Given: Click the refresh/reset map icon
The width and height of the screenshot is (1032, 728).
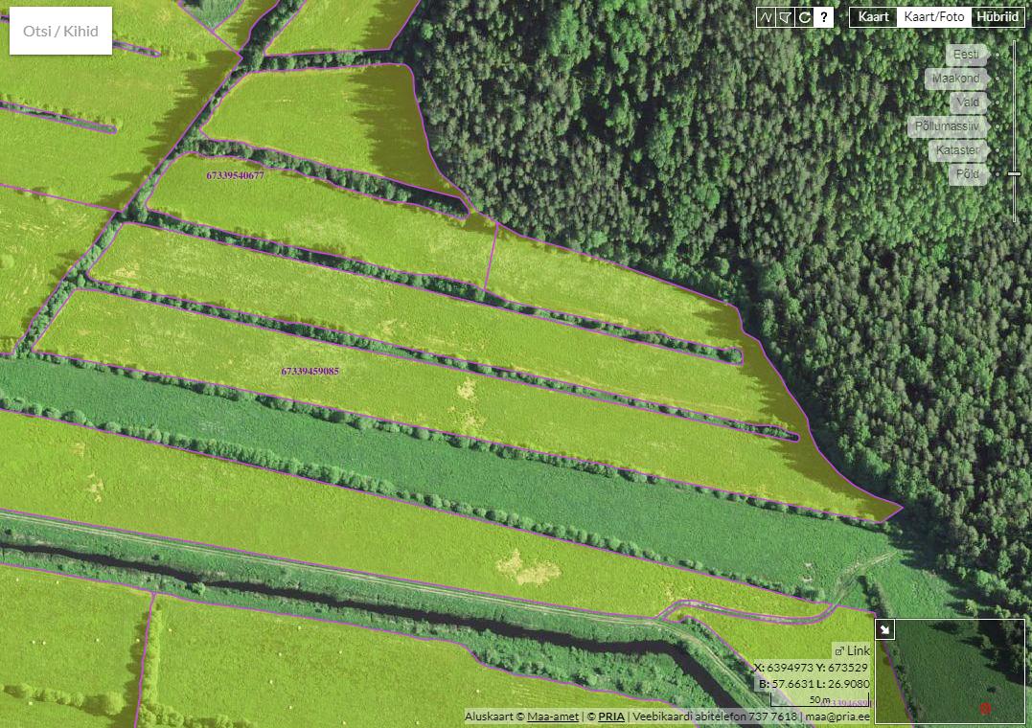Looking at the screenshot, I should click(804, 18).
